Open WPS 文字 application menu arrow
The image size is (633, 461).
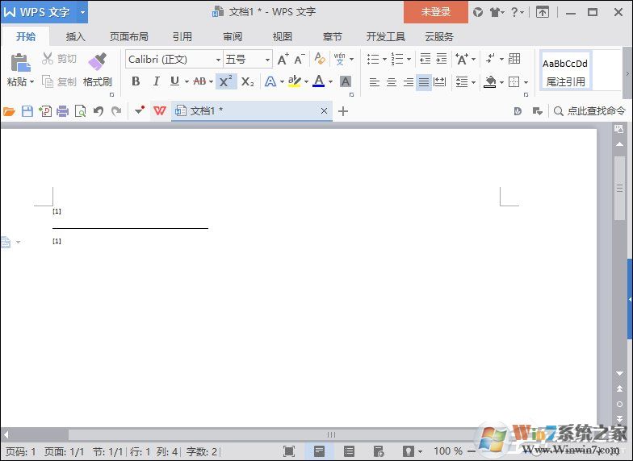coord(82,12)
